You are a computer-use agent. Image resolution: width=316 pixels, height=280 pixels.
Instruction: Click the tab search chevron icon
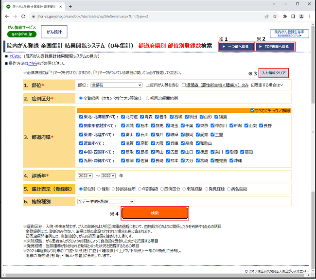(x=274, y=4)
